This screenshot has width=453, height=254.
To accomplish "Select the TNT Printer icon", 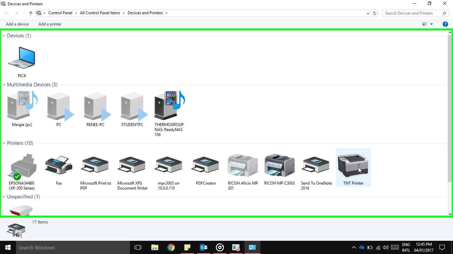I will click(353, 167).
